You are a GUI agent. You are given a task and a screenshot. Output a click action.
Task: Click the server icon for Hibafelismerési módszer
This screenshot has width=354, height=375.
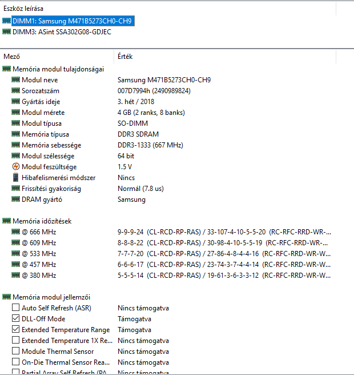[x=15, y=177]
